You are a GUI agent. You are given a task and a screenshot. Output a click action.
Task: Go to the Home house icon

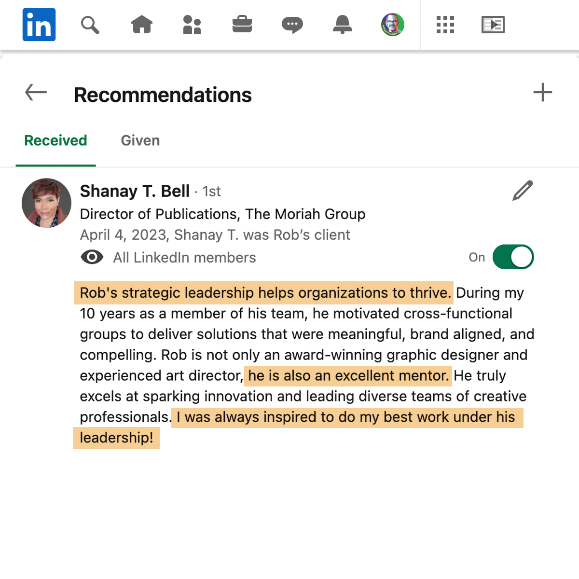tap(142, 25)
